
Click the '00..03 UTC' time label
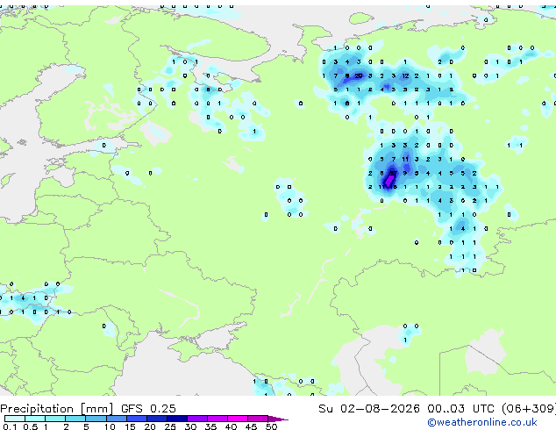tap(460, 409)
